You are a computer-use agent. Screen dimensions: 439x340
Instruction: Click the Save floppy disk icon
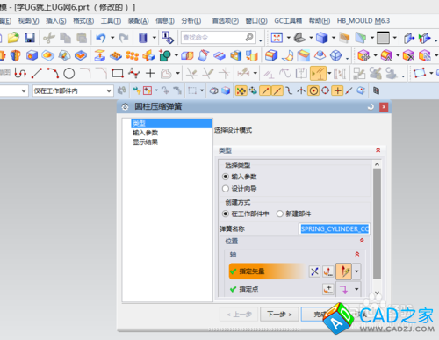[30, 38]
